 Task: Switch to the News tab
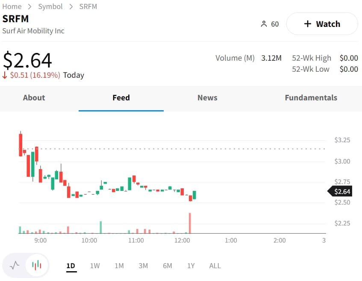pyautogui.click(x=207, y=98)
